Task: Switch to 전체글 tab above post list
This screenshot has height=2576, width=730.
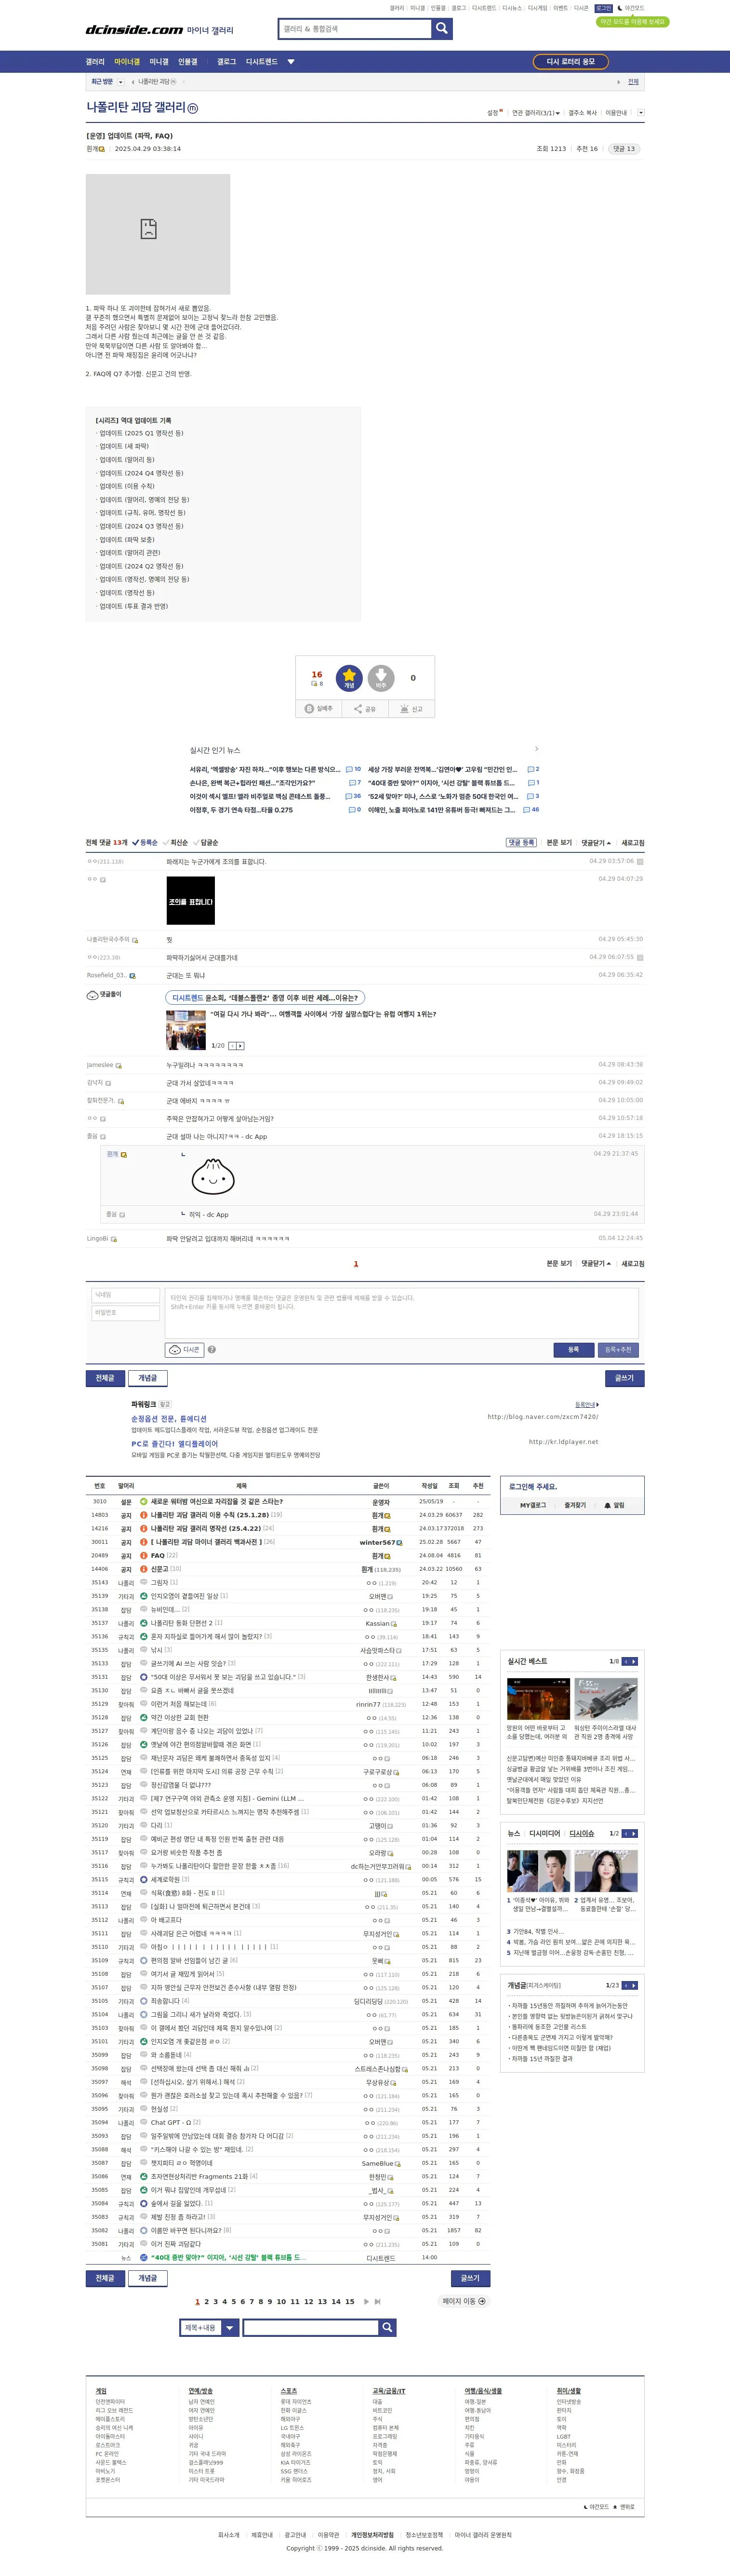Action: (105, 1379)
